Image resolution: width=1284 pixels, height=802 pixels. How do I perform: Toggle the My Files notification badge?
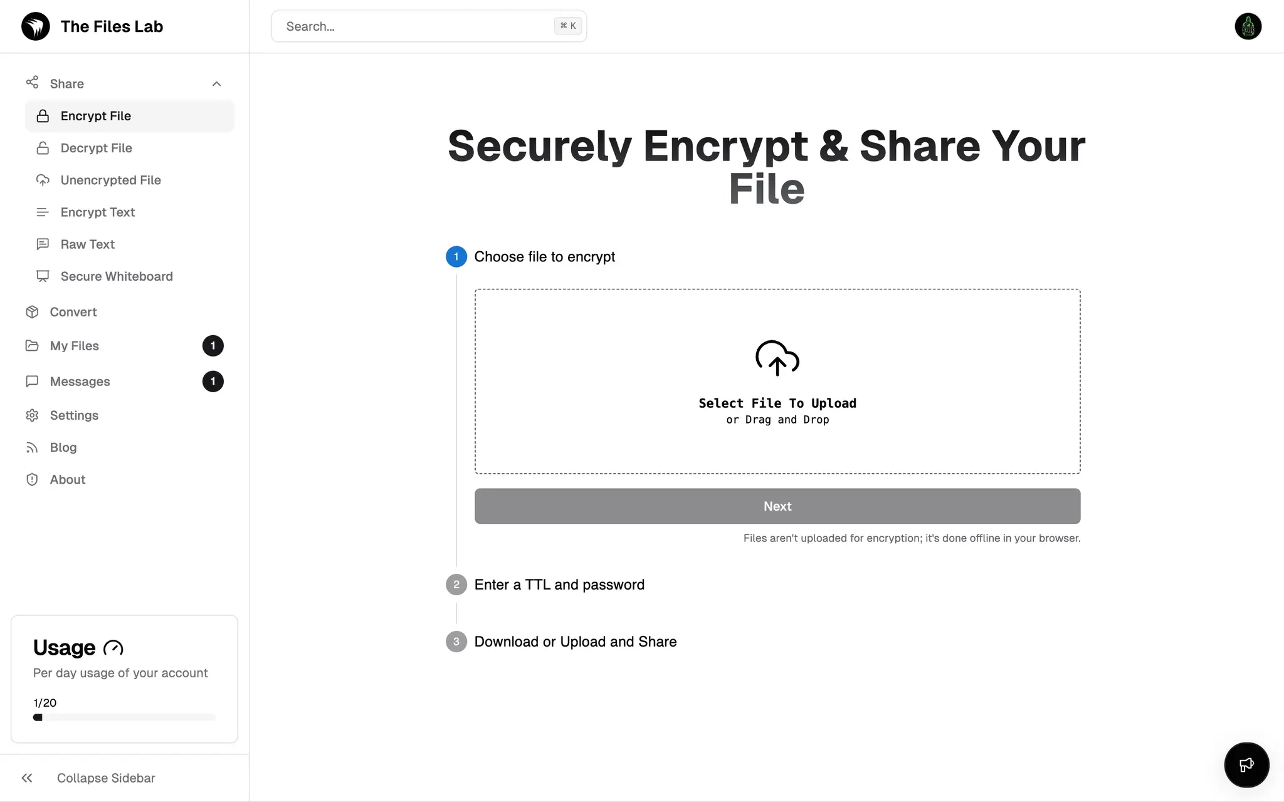point(213,346)
